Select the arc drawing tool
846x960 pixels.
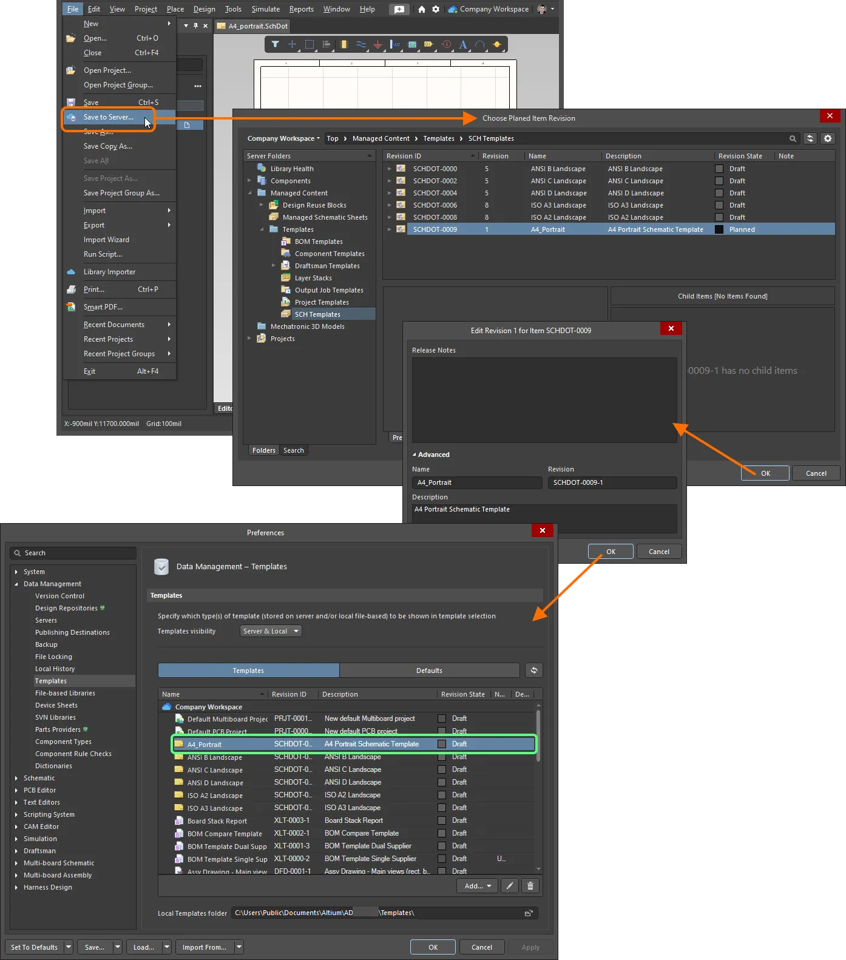pyautogui.click(x=480, y=44)
